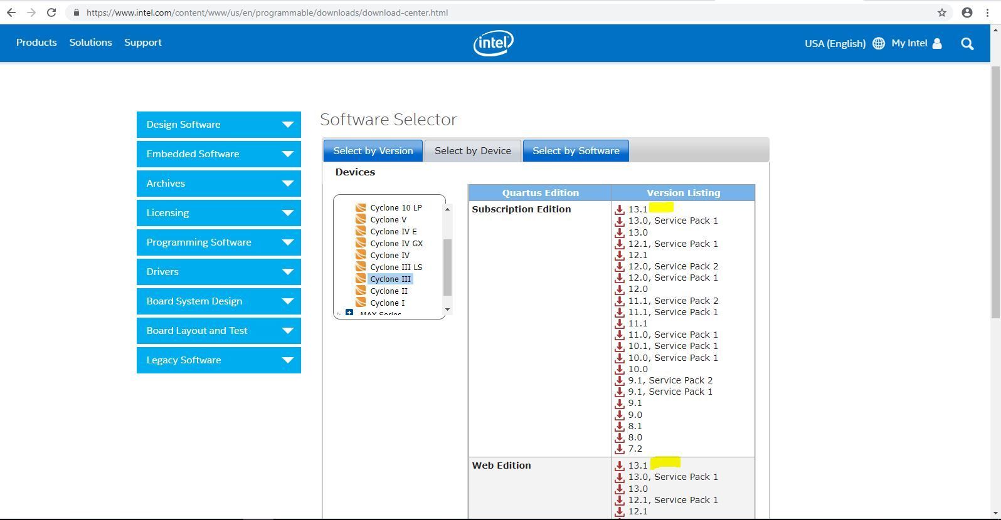Open Web Edition 13.0, Service Pack 1 link
This screenshot has height=520, width=1001.
(672, 477)
